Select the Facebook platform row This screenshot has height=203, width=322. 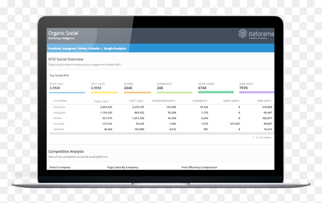tap(162, 107)
